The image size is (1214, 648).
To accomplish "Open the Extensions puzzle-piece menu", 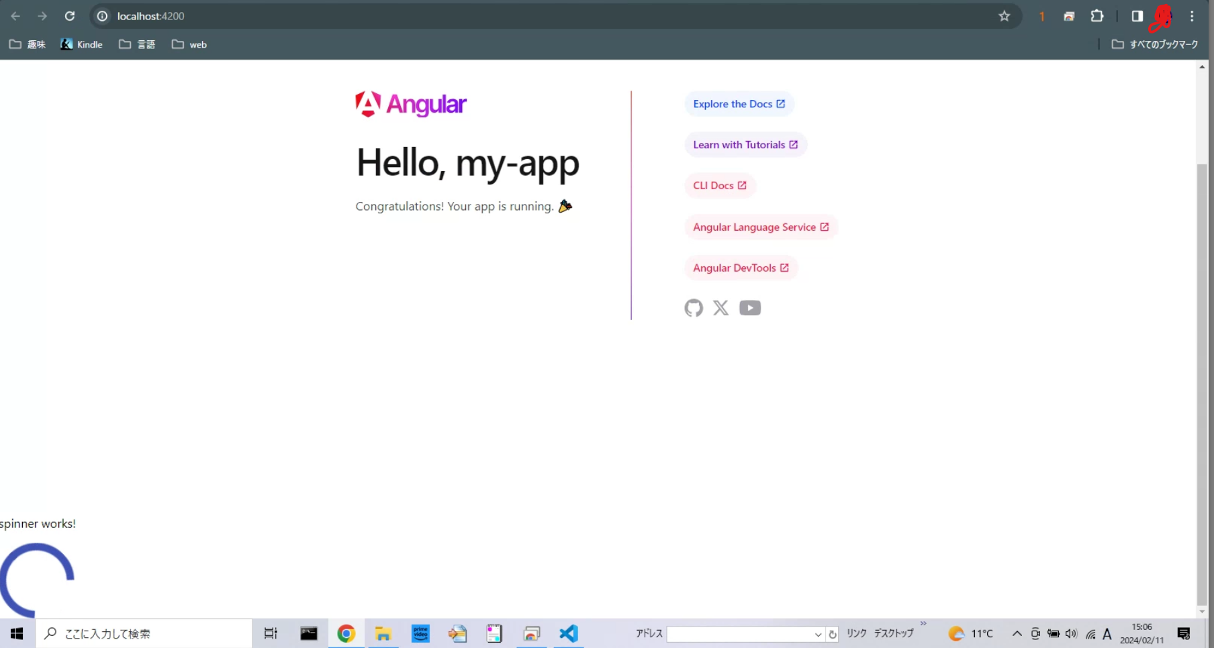I will pyautogui.click(x=1097, y=16).
